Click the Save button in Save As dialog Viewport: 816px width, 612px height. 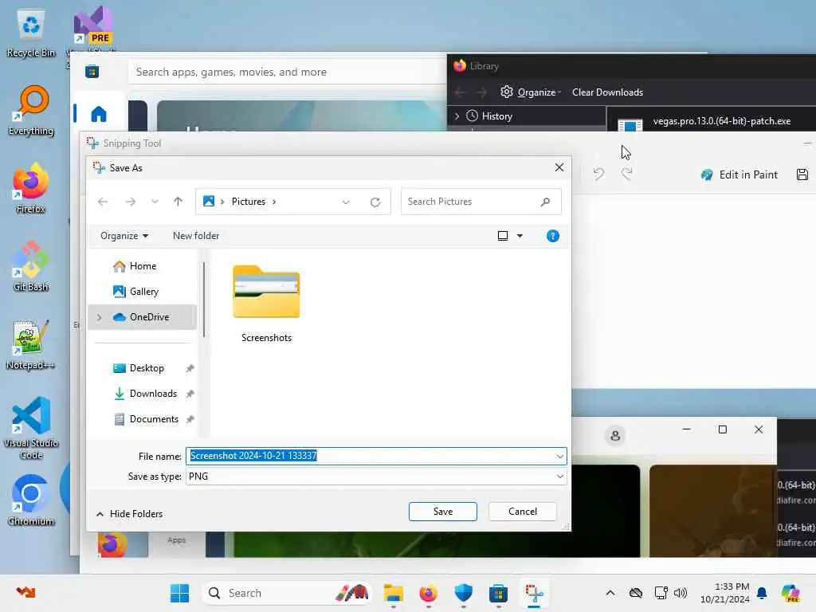point(442,512)
